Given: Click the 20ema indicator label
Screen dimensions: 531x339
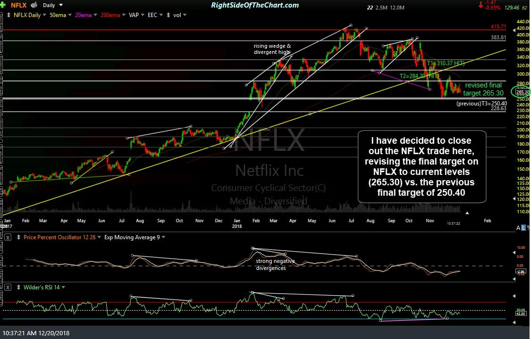Looking at the screenshot, I should point(83,15).
